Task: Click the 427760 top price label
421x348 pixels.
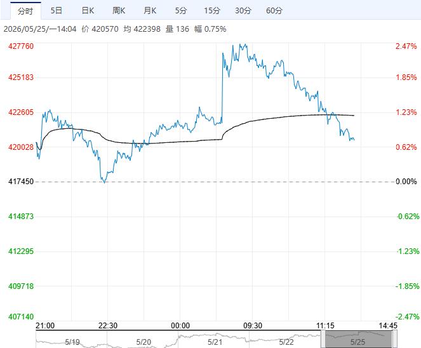Action: point(21,46)
